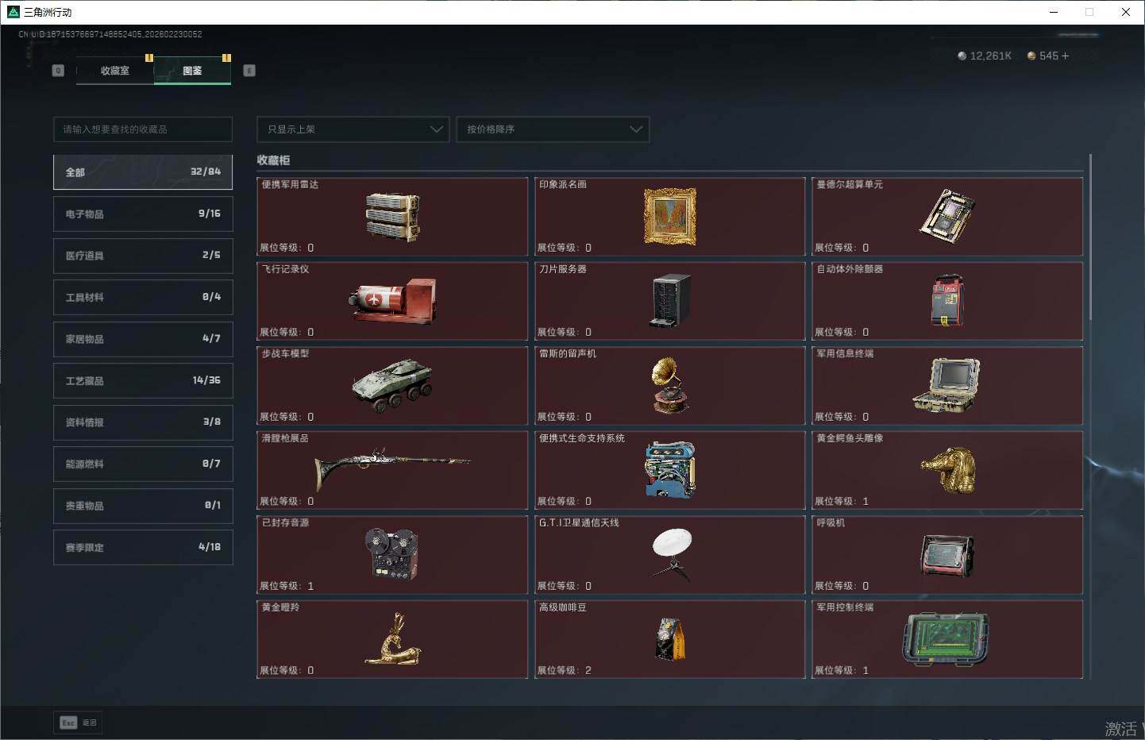
Task: Switch to the 图鉴 tab
Action: click(x=192, y=71)
